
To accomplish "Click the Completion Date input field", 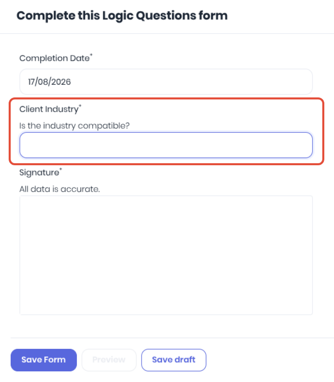I will click(166, 82).
